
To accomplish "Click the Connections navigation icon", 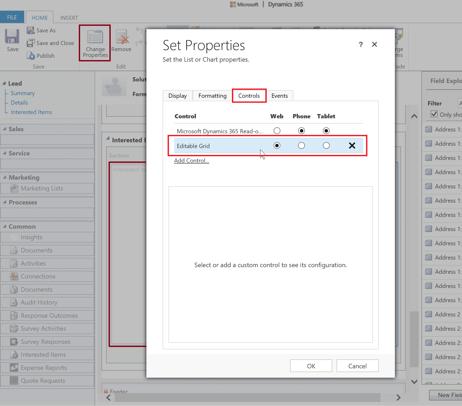I will pyautogui.click(x=14, y=276).
